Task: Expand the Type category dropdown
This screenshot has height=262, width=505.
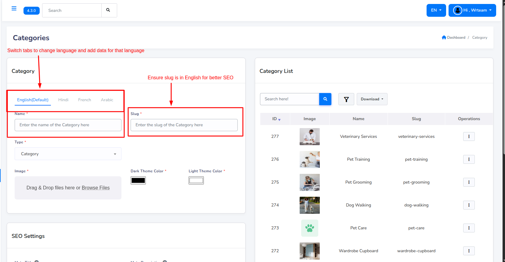Action: coord(68,154)
